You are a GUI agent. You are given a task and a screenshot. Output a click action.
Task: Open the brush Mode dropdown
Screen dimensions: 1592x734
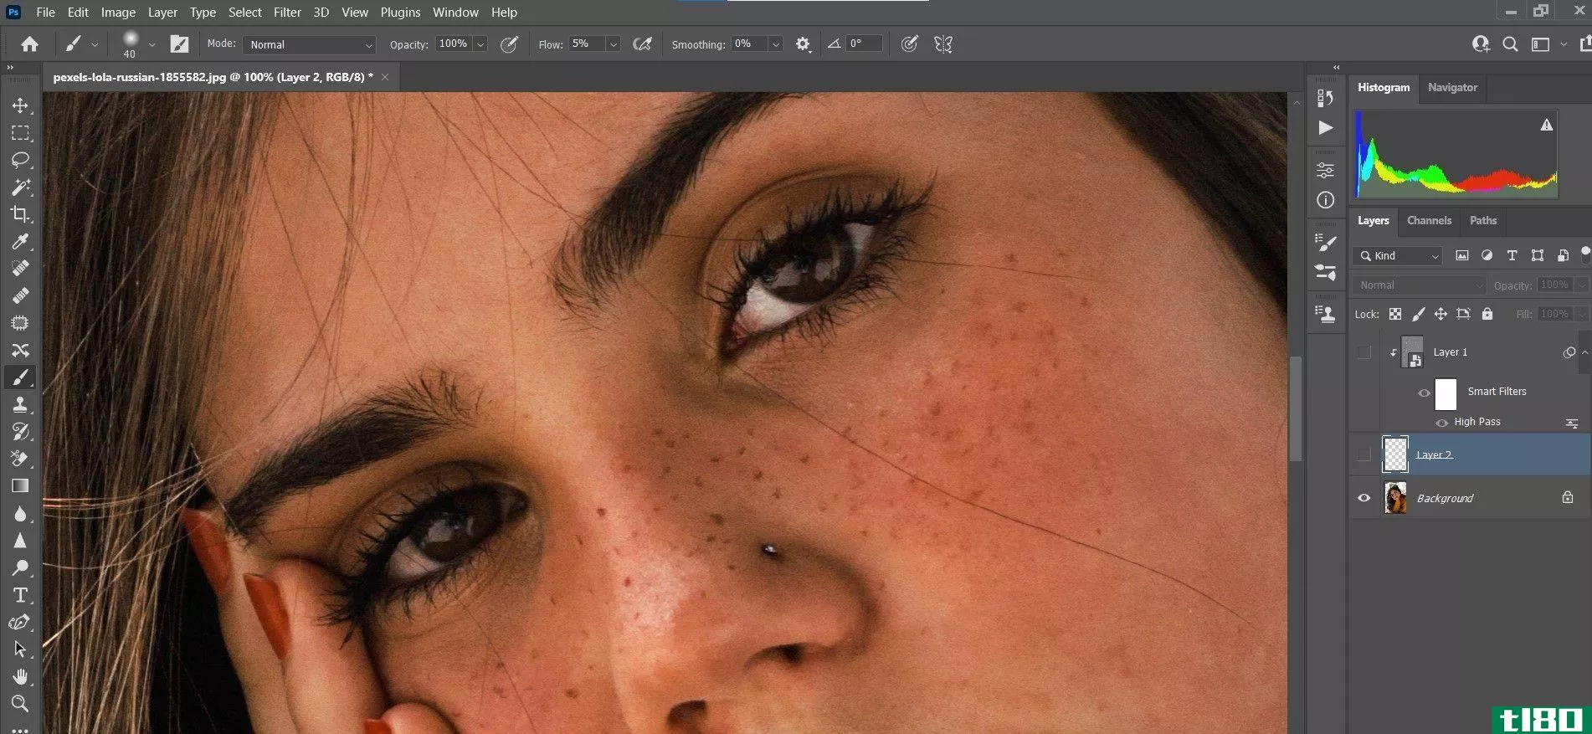click(310, 44)
